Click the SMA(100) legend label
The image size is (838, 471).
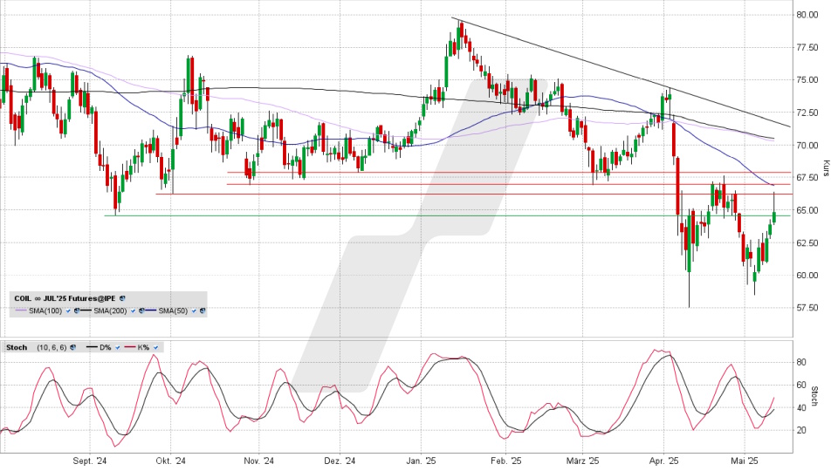click(45, 311)
